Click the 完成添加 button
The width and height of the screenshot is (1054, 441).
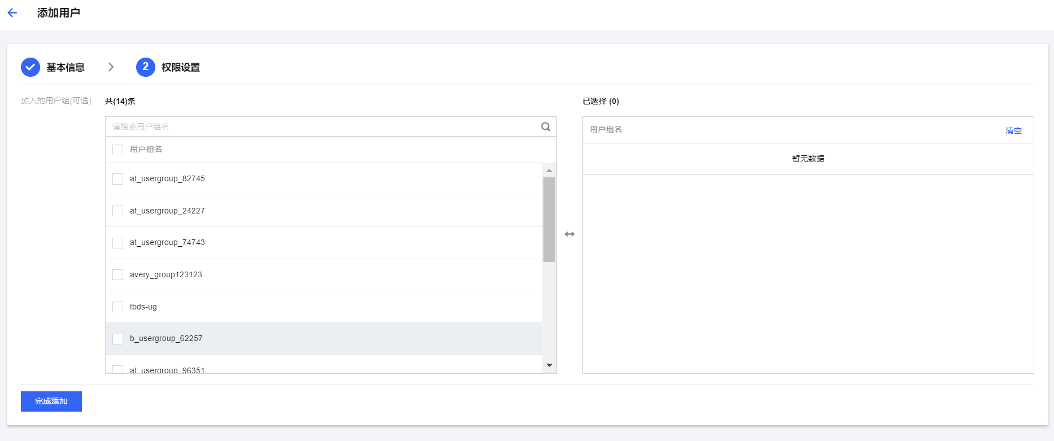click(x=51, y=401)
